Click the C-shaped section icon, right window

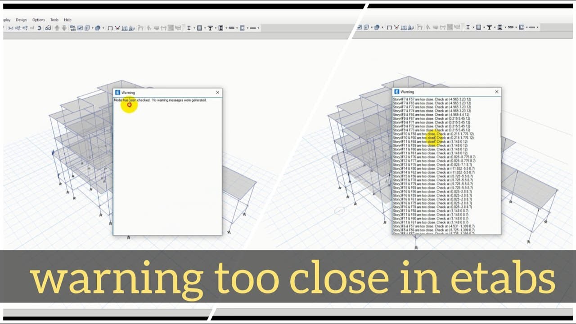(x=521, y=27)
